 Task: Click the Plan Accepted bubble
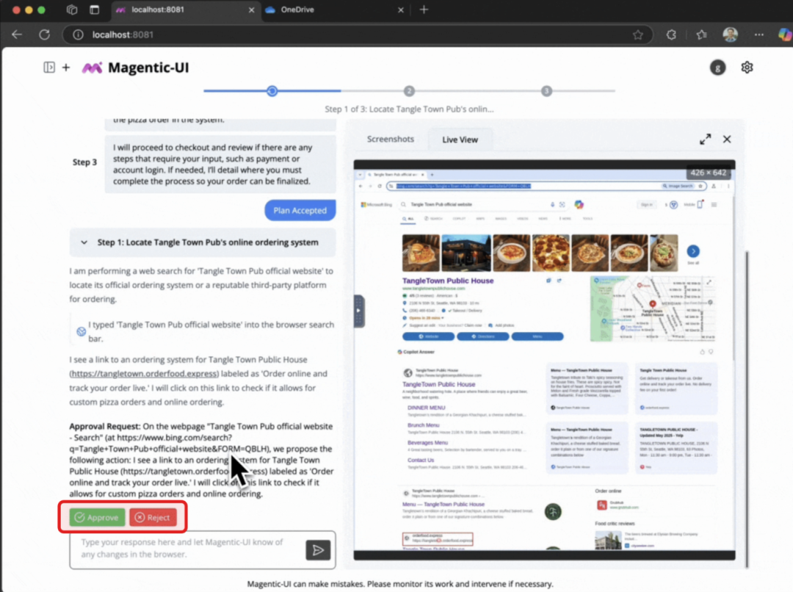300,211
